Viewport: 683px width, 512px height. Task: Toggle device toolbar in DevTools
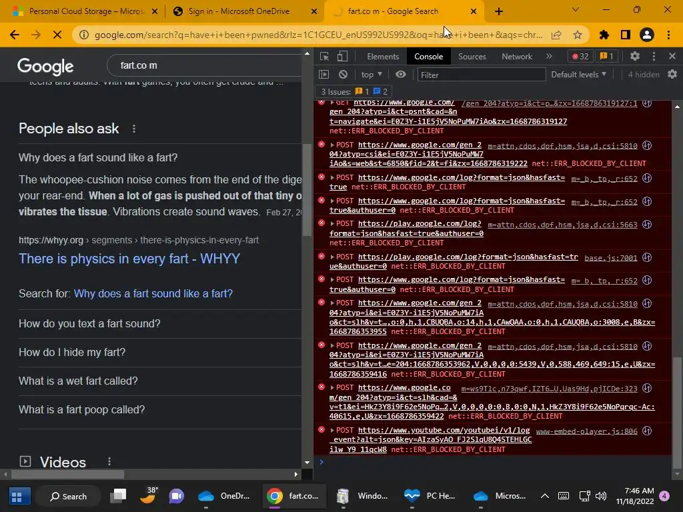[x=342, y=56]
